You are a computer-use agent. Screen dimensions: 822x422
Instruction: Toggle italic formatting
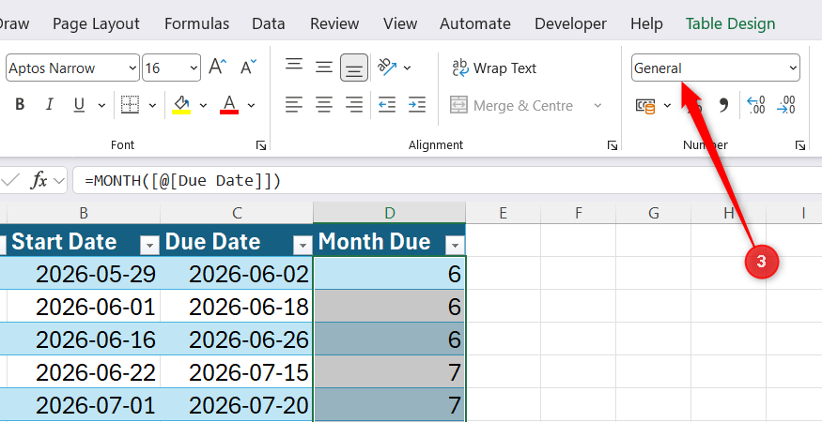(x=49, y=105)
